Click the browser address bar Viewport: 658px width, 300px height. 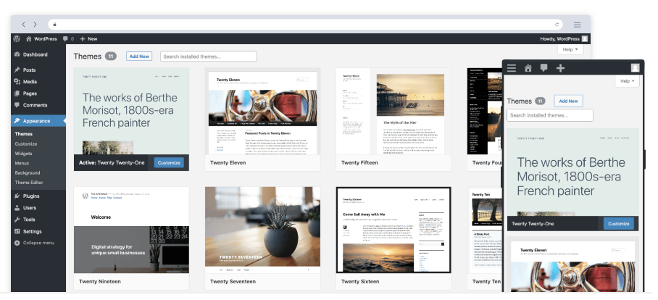(x=305, y=25)
